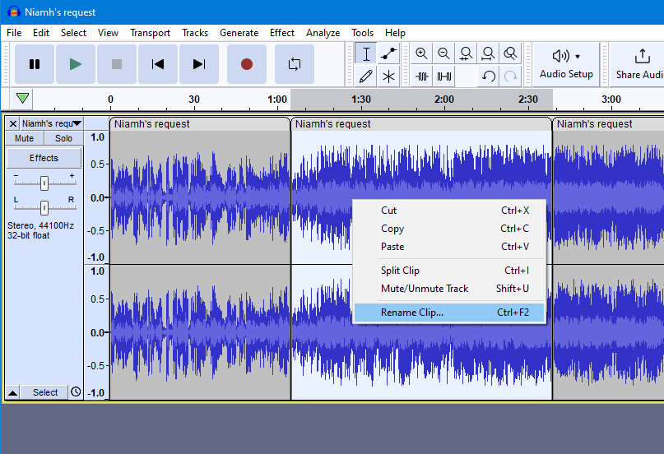Open the track name dropdown menu
Viewport: 664px width, 454px height.
(77, 123)
